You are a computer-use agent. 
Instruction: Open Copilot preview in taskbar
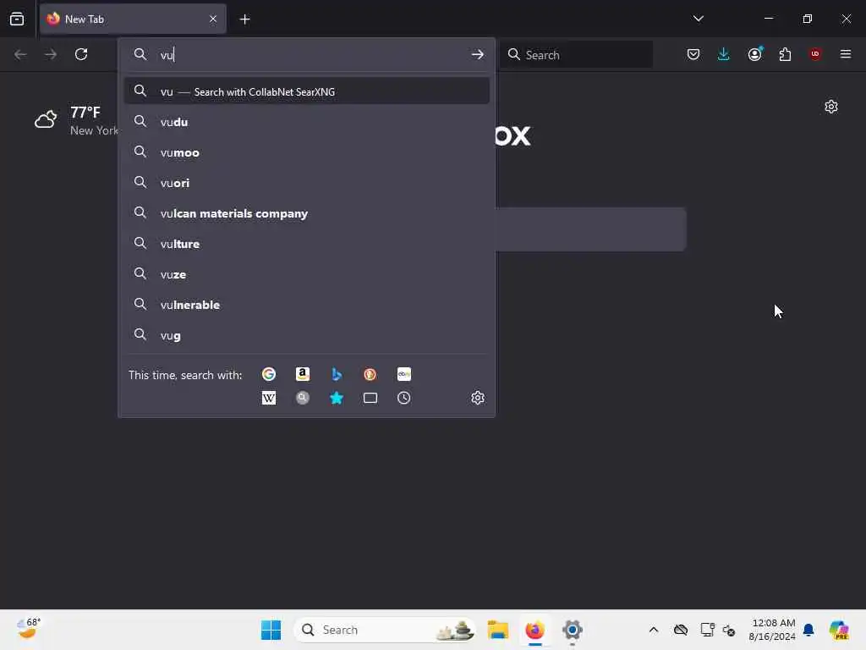pyautogui.click(x=839, y=630)
